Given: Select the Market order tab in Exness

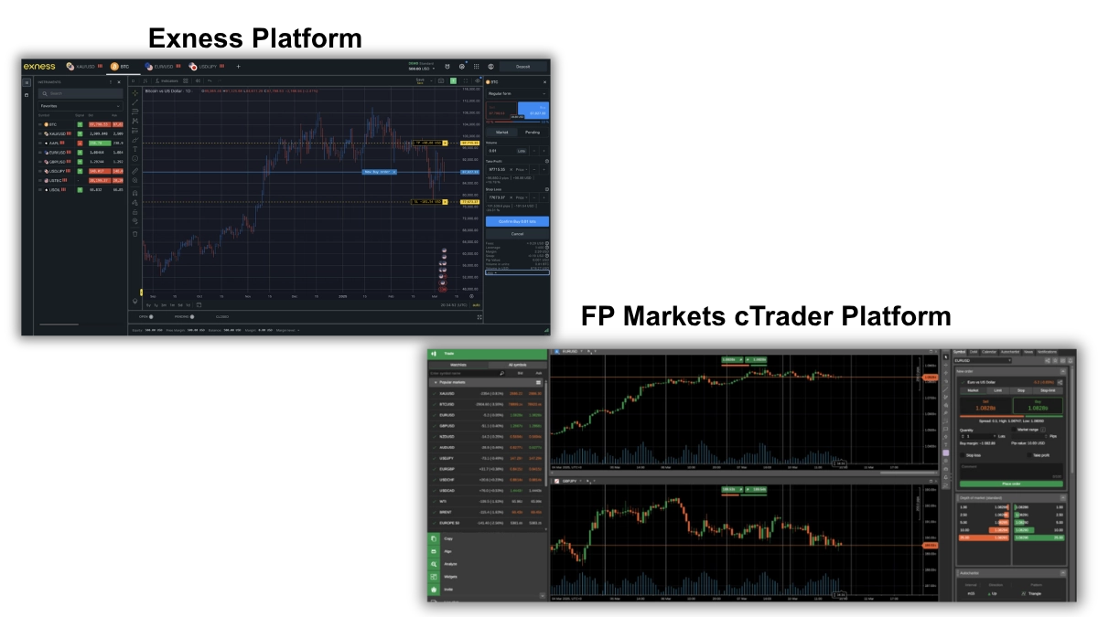Looking at the screenshot, I should [501, 133].
